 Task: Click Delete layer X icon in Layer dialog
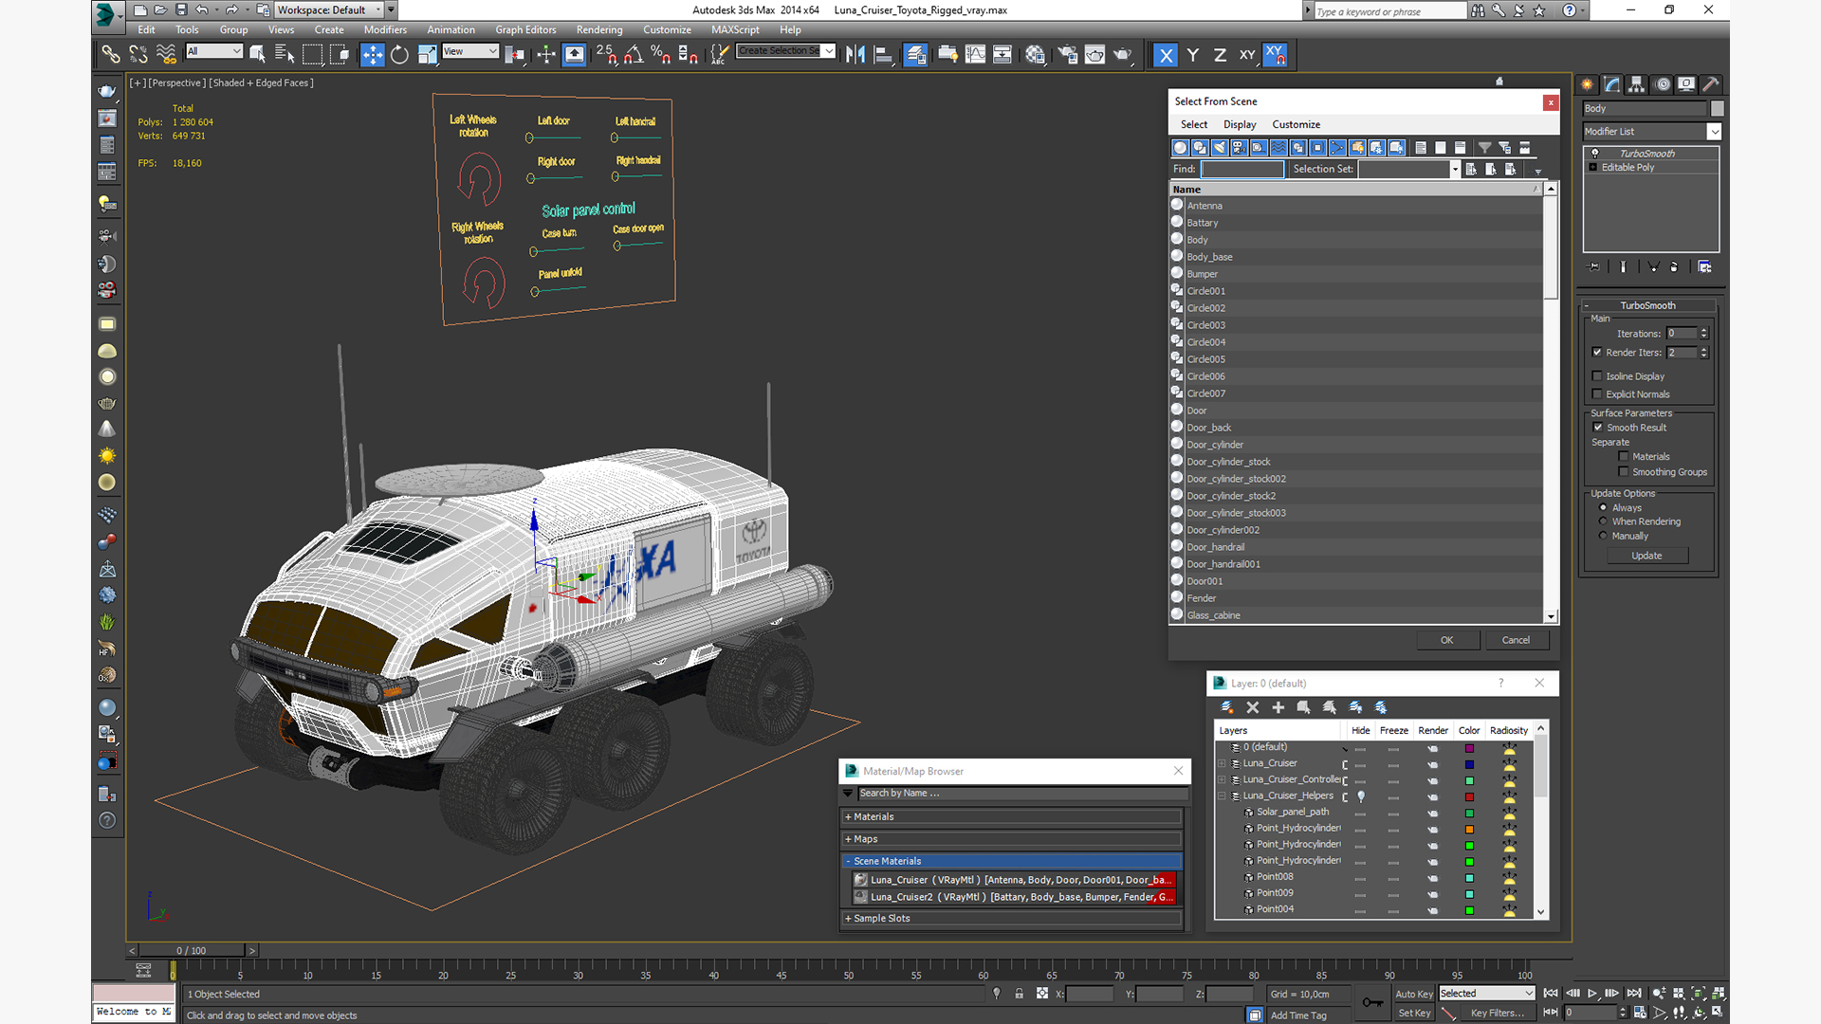(x=1252, y=707)
